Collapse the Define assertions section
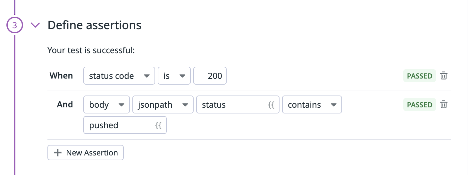Image resolution: width=468 pixels, height=175 pixels. coord(35,25)
